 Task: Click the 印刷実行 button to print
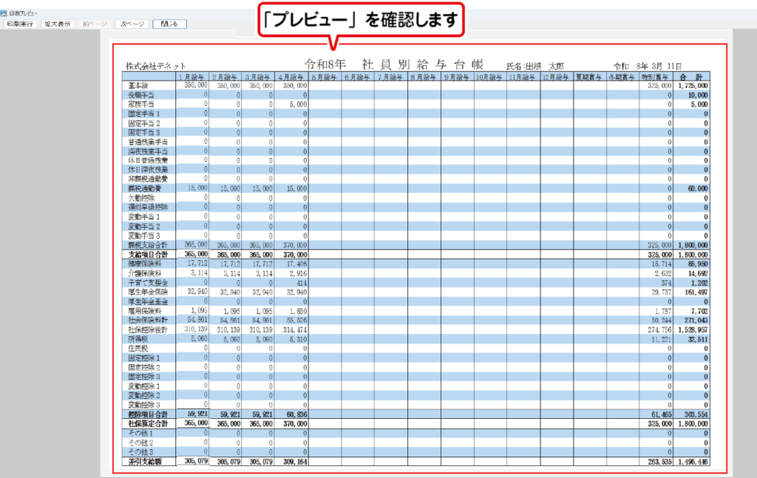[20, 24]
